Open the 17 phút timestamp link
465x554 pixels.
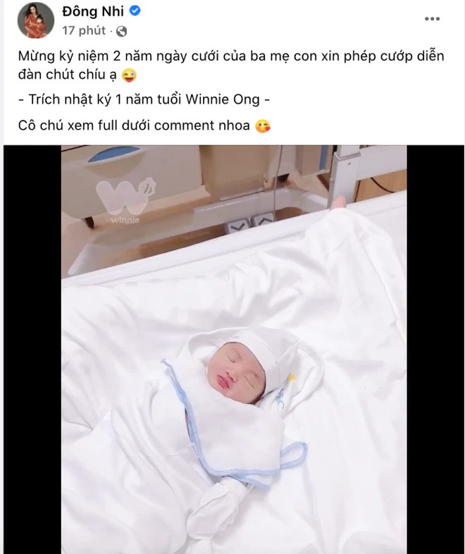pos(84,31)
